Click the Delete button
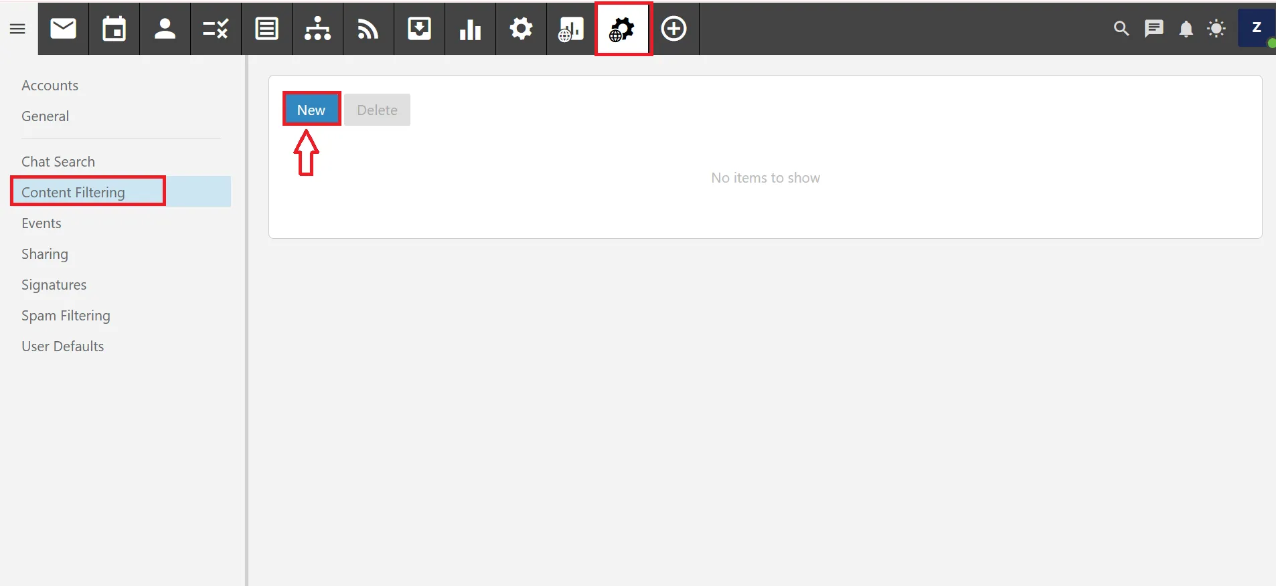The image size is (1276, 586). [x=377, y=110]
